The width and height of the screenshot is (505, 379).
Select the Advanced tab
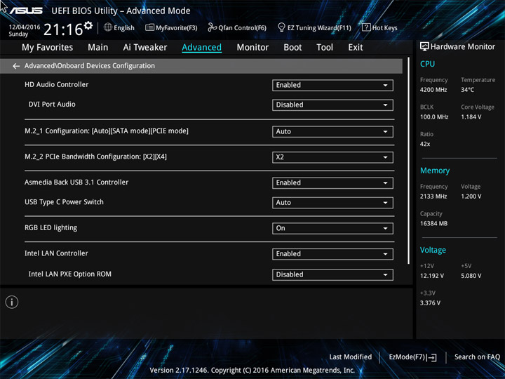point(201,48)
